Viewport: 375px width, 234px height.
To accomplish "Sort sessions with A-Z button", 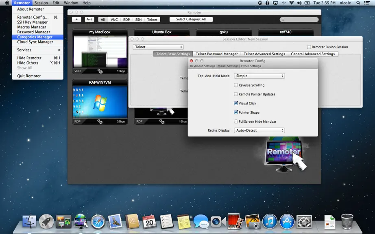I will pyautogui.click(x=89, y=19).
